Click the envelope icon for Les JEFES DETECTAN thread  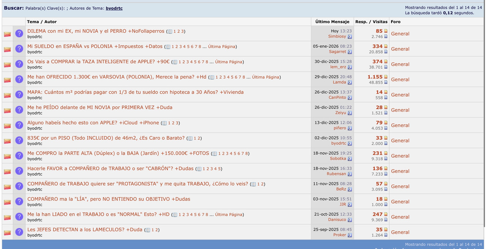[7, 233]
